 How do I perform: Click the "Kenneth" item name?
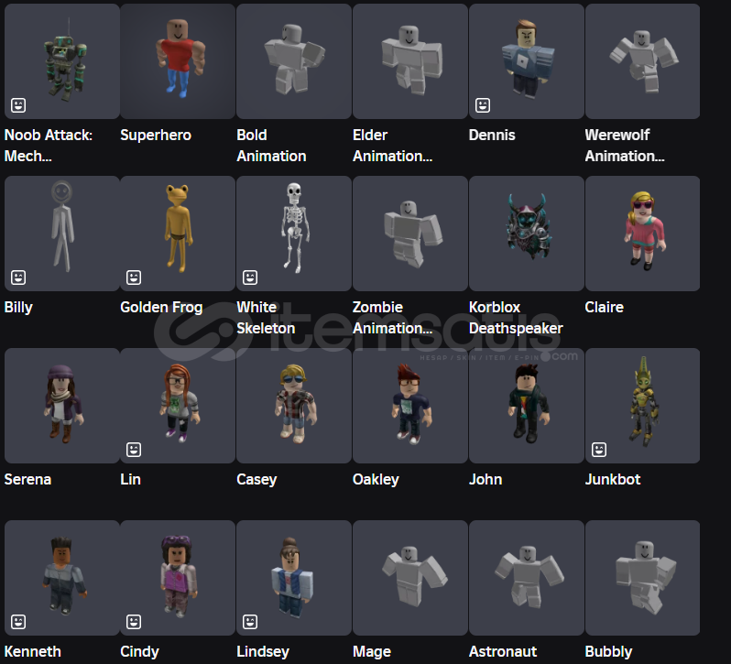coord(33,651)
